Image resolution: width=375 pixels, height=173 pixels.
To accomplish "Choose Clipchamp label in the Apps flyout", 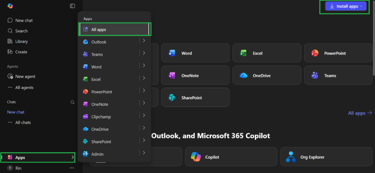I will pos(101,117).
